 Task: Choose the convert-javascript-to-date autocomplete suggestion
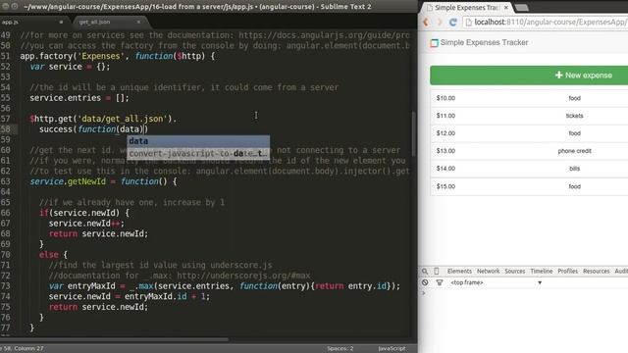pyautogui.click(x=198, y=153)
